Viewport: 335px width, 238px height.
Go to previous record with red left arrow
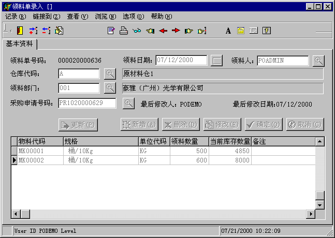point(163,31)
